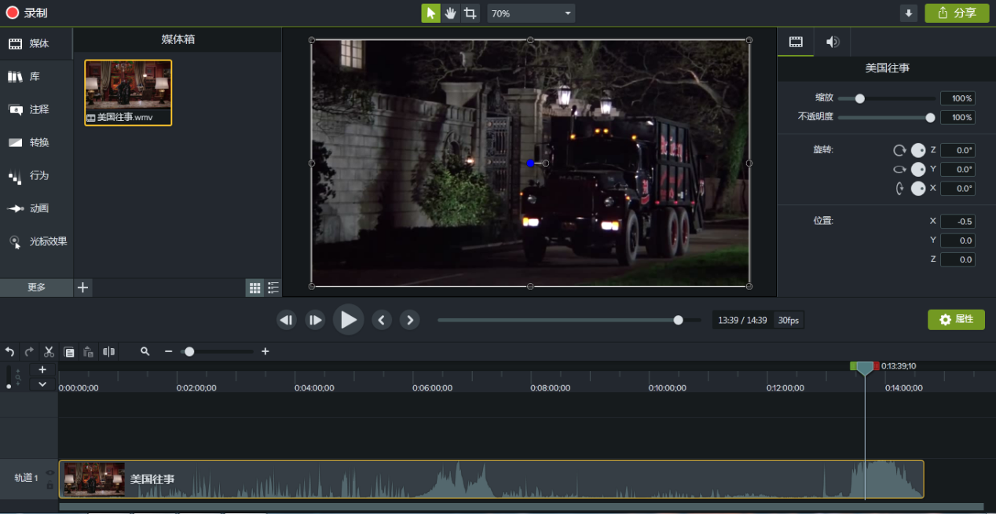Viewport: 996px width, 514px height.
Task: Click the green Share (分享) button
Action: (957, 13)
